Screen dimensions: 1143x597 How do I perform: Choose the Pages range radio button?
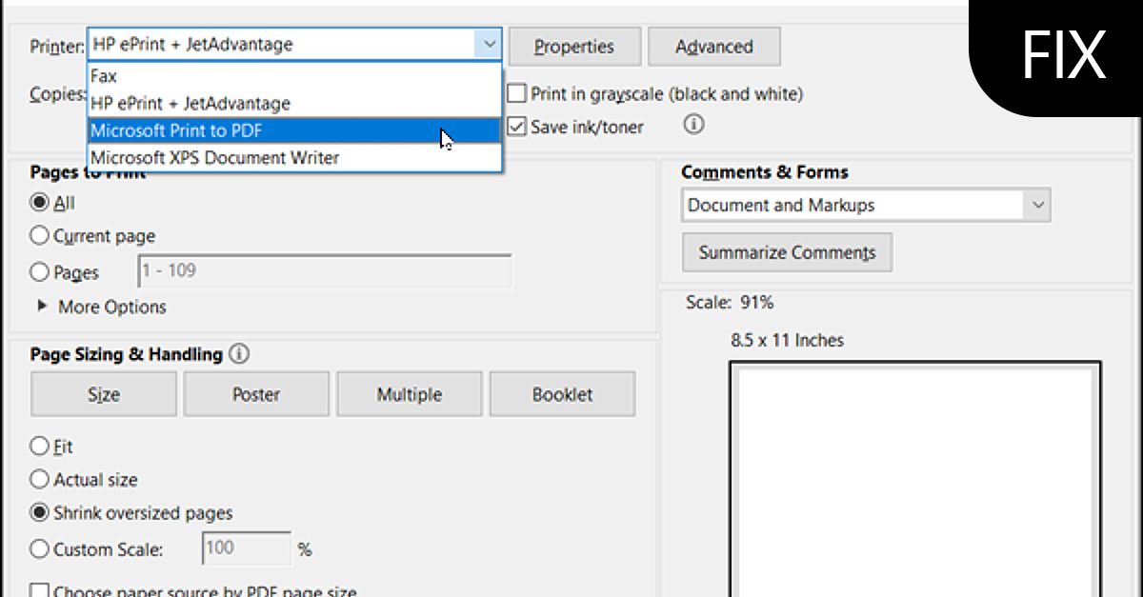[x=40, y=272]
